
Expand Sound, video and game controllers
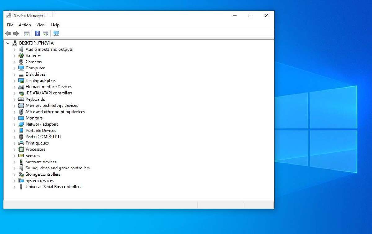tap(14, 168)
